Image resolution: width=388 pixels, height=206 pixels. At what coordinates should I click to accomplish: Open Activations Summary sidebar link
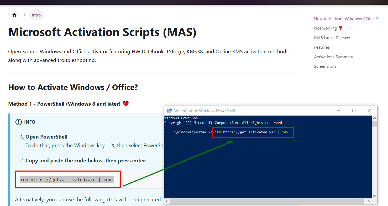333,57
